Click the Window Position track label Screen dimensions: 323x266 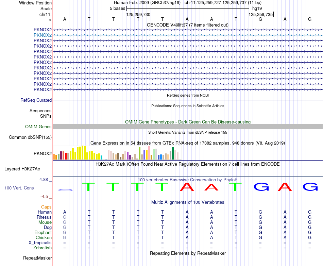click(x=35, y=3)
